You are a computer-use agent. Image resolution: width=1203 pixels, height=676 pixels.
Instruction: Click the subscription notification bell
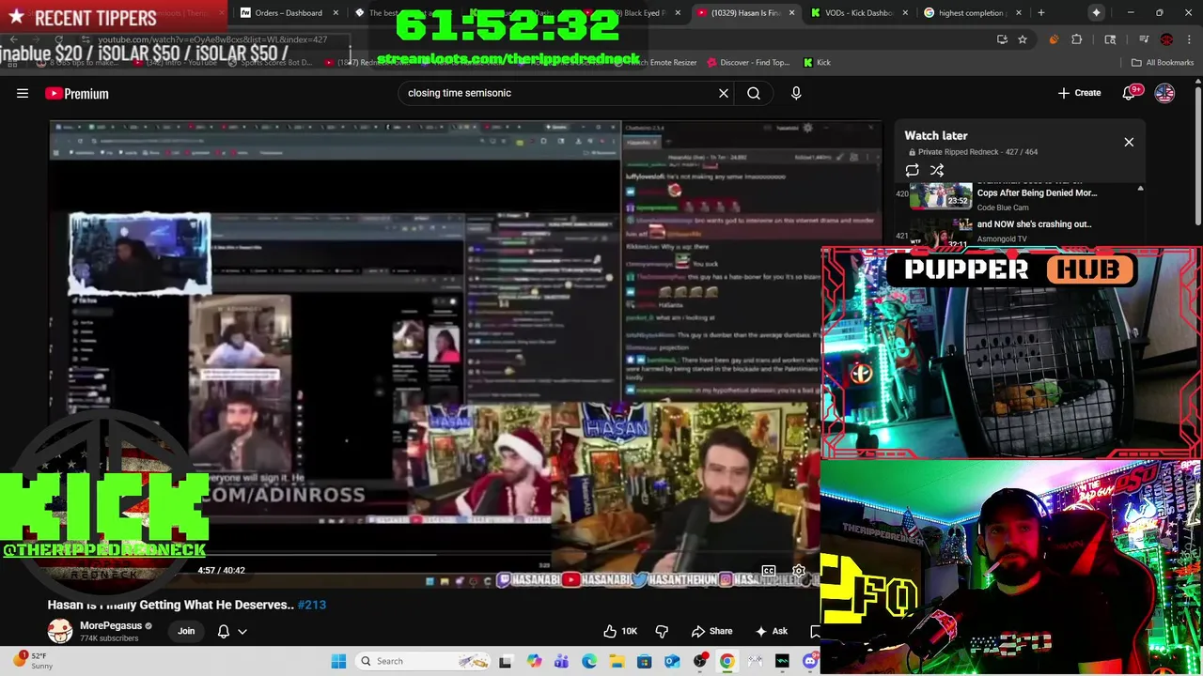click(224, 631)
